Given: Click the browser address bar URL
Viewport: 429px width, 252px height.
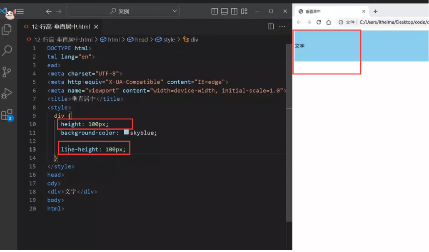Looking at the screenshot, I should coord(392,22).
